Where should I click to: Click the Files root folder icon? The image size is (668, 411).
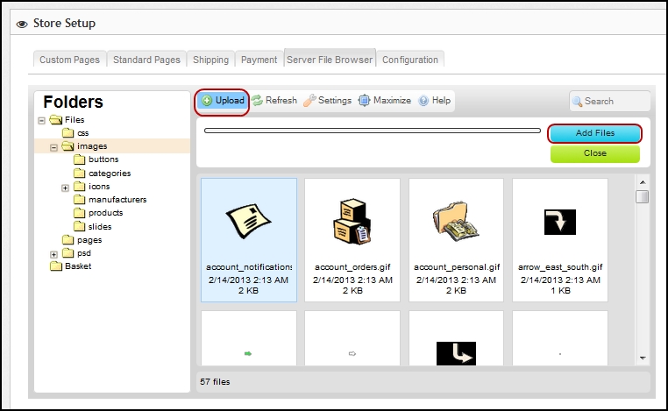(56, 120)
